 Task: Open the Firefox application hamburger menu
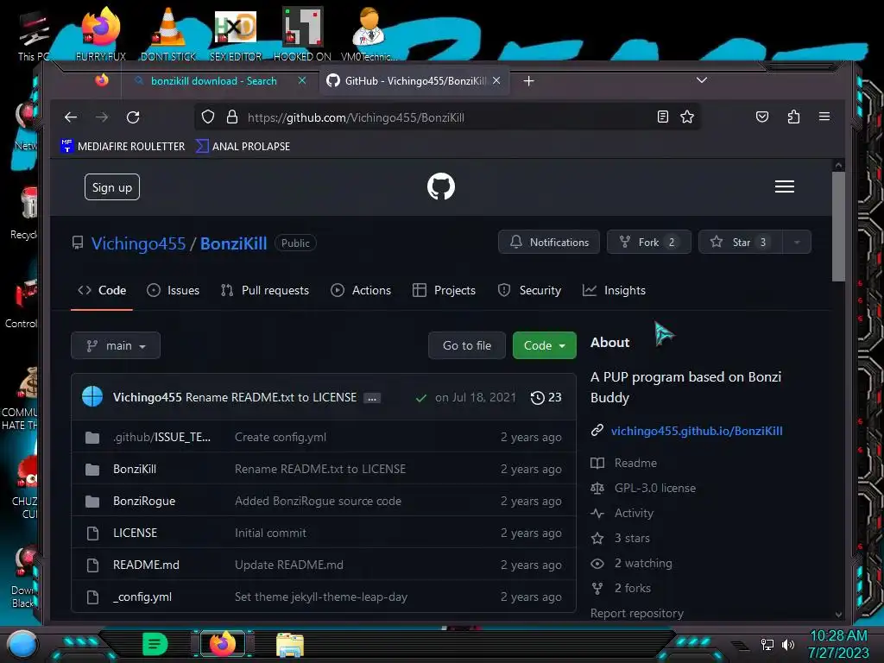824,117
